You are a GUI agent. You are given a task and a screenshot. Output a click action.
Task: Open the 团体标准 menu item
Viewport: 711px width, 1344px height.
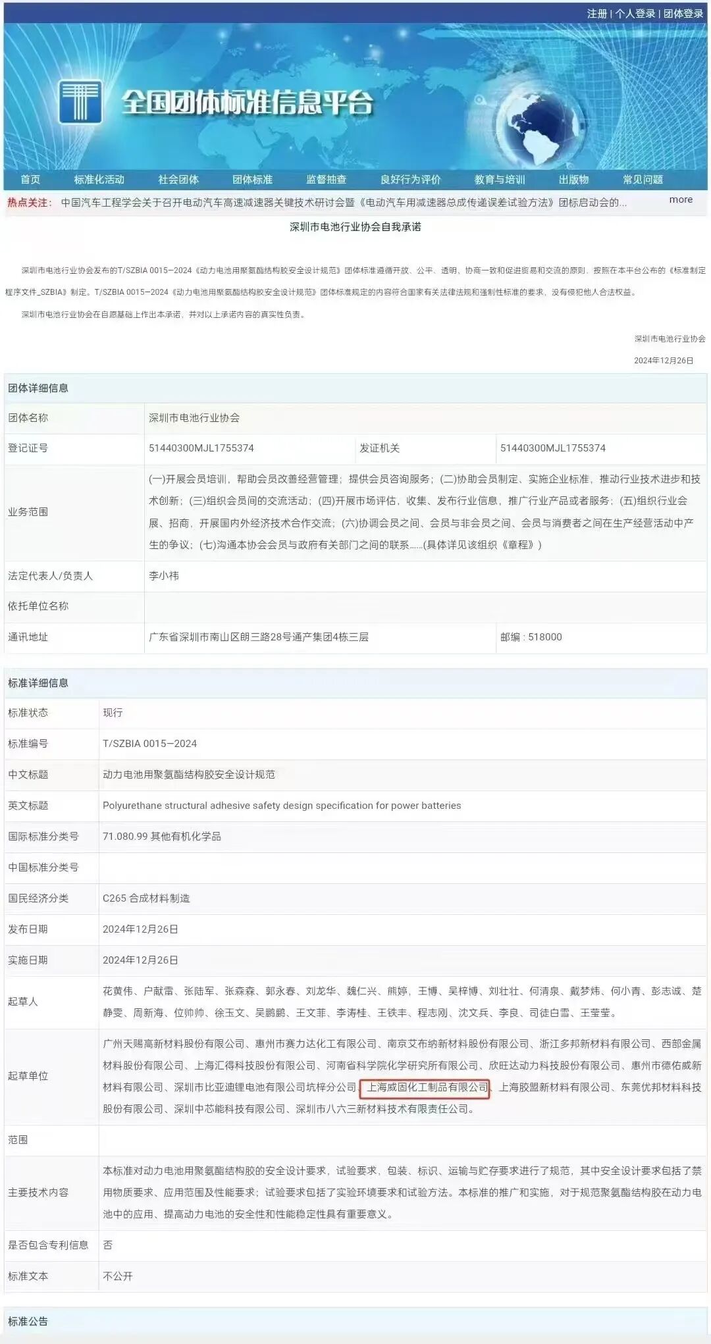[252, 180]
